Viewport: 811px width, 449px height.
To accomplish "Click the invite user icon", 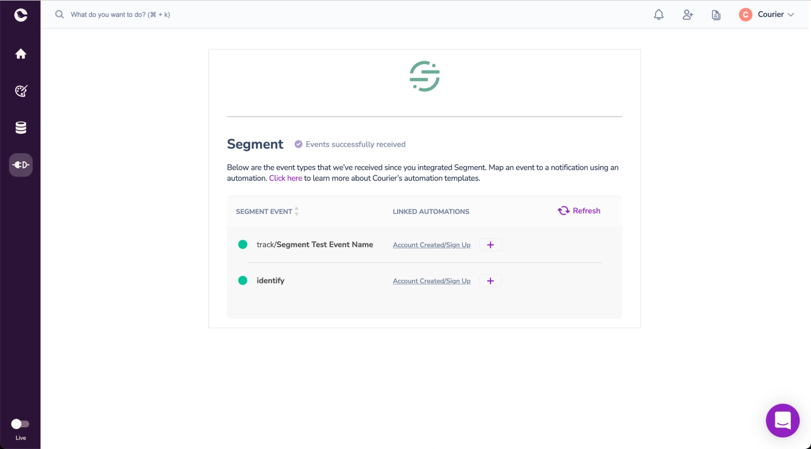I will click(687, 15).
